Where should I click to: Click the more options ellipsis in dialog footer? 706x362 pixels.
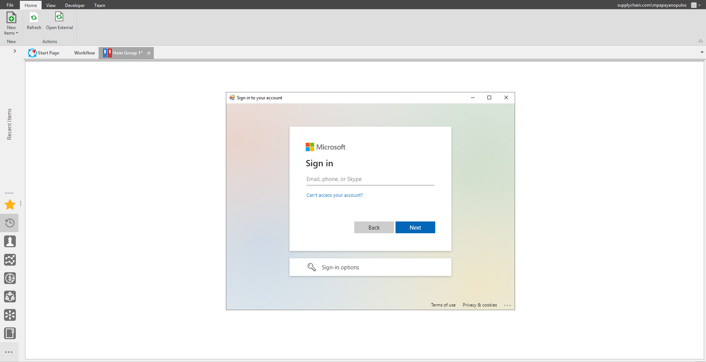507,305
